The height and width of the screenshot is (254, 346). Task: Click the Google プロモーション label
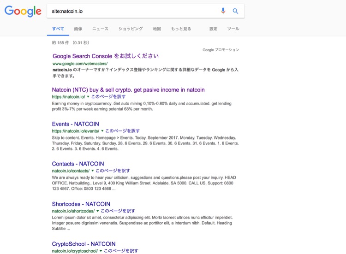click(221, 50)
